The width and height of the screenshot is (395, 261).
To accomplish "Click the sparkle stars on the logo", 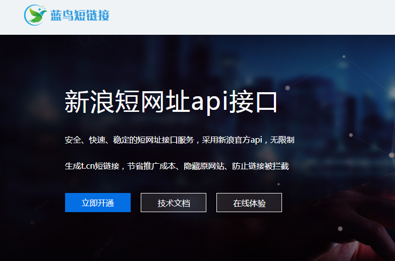I will click(x=41, y=9).
